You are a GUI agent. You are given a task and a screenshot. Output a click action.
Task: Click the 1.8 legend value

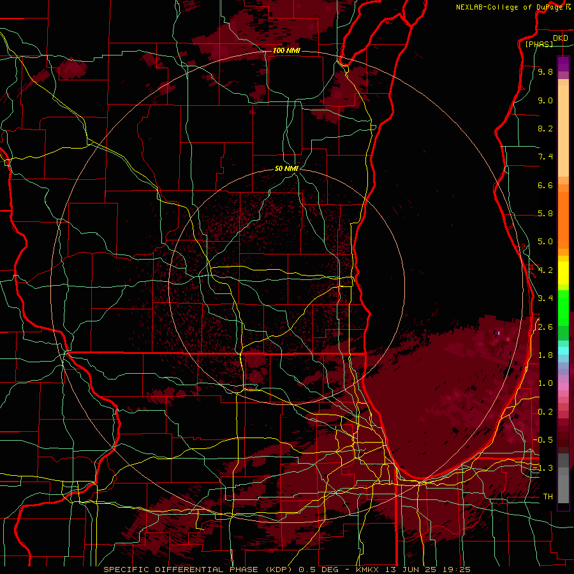[x=545, y=355]
